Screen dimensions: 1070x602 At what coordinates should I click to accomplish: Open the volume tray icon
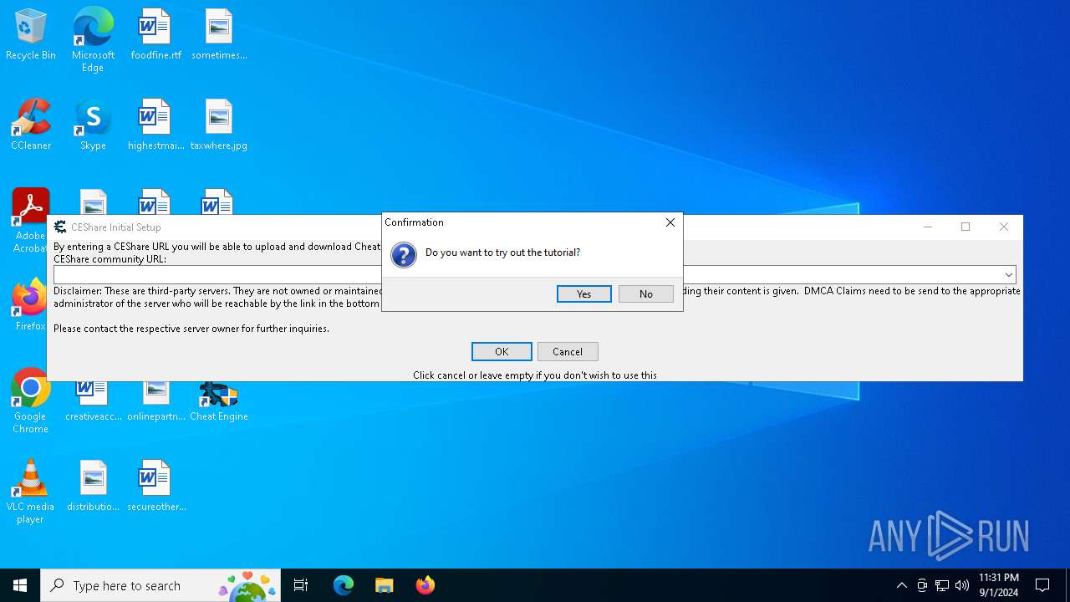(962, 585)
